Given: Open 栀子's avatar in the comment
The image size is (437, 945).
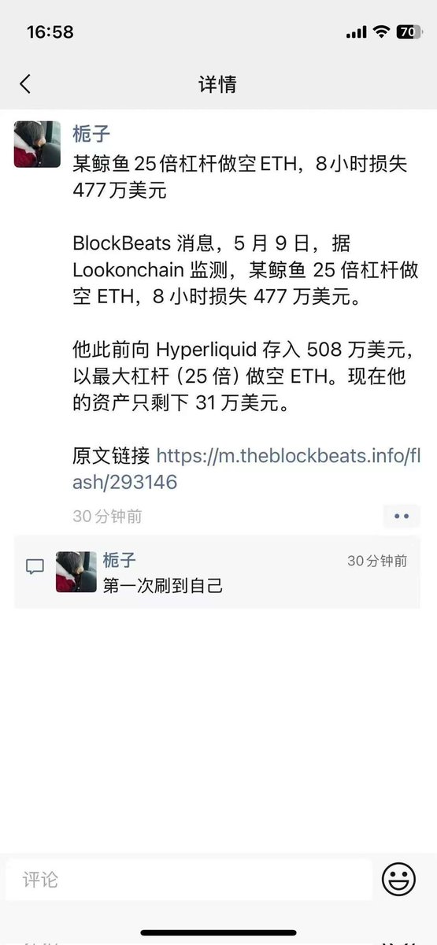Looking at the screenshot, I should [x=76, y=572].
